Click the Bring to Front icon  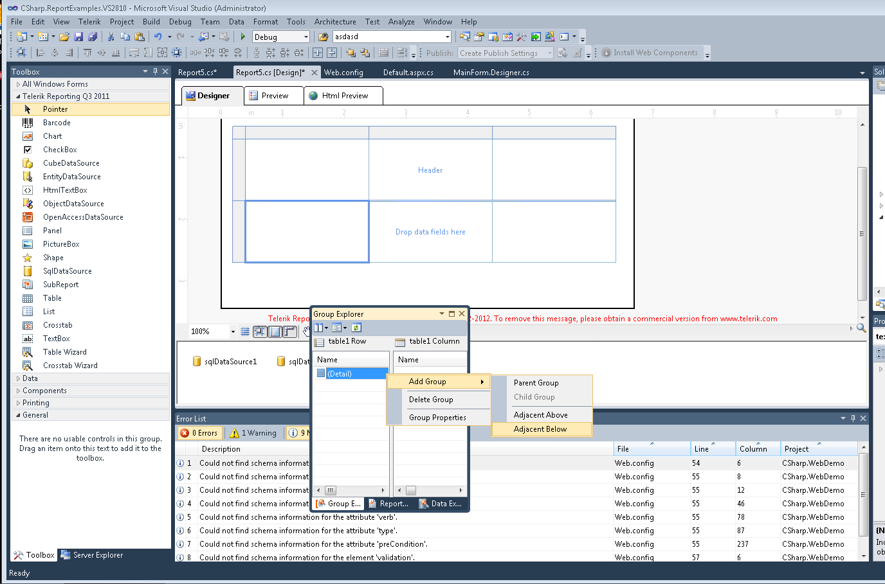click(351, 53)
